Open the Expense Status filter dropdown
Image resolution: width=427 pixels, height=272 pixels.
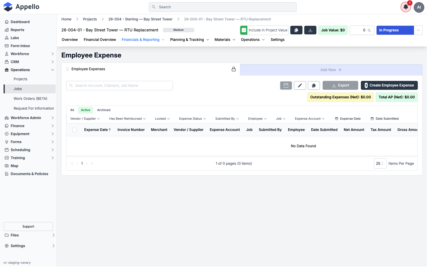pos(192,119)
